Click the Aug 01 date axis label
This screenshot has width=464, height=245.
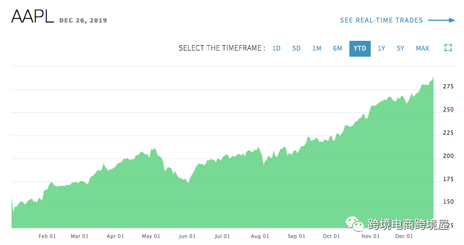(260, 236)
